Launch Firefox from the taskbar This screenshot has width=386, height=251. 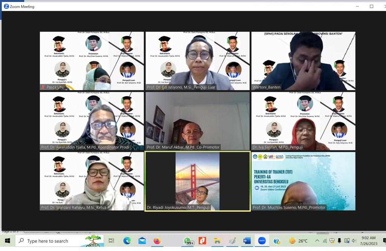157,241
